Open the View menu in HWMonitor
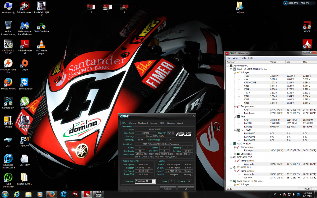Viewport: 317px width, 198px height. 235,58
